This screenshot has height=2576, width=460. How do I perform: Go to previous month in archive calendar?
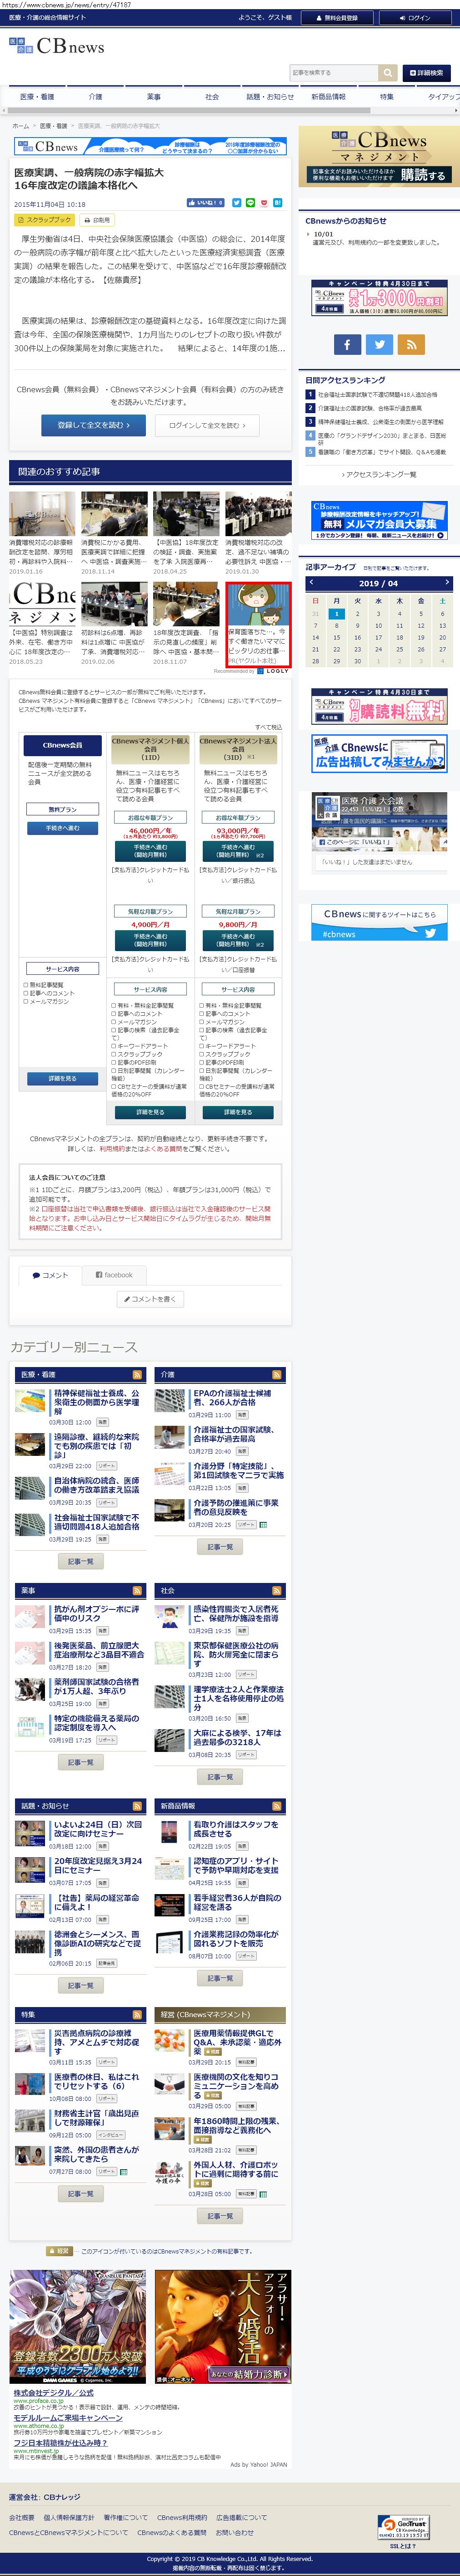[311, 583]
